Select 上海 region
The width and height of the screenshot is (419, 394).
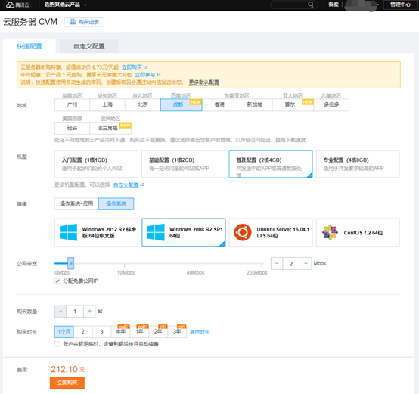pyautogui.click(x=107, y=104)
